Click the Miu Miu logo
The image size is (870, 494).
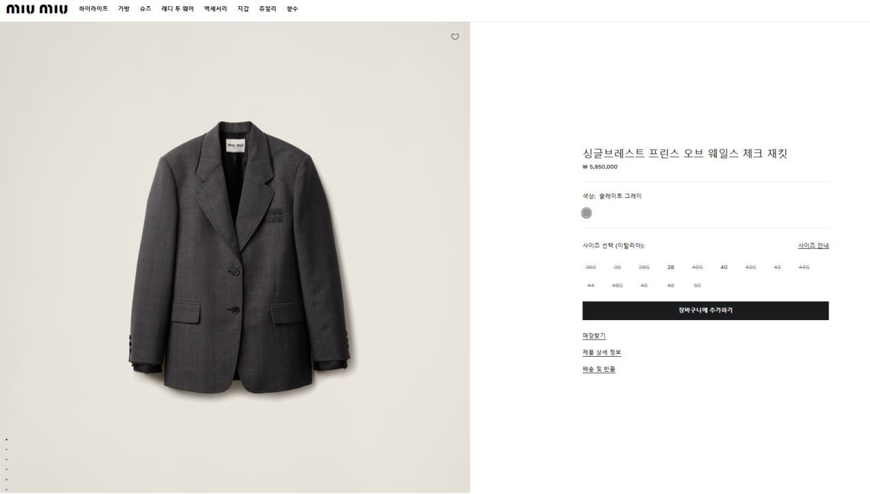pyautogui.click(x=37, y=9)
